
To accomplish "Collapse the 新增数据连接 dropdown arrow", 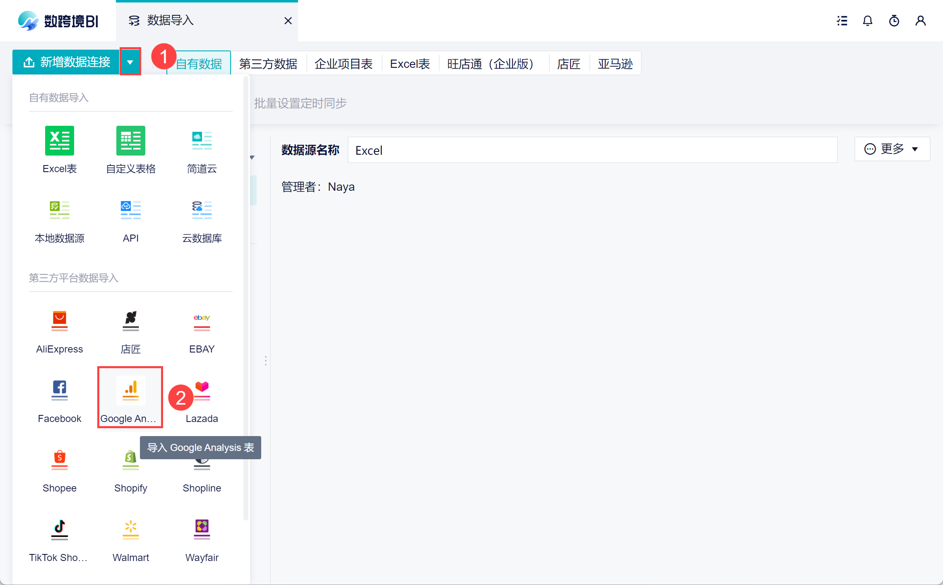I will pos(130,62).
